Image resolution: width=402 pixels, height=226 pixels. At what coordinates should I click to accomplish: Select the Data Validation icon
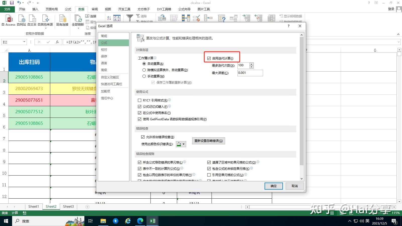click(x=196, y=18)
